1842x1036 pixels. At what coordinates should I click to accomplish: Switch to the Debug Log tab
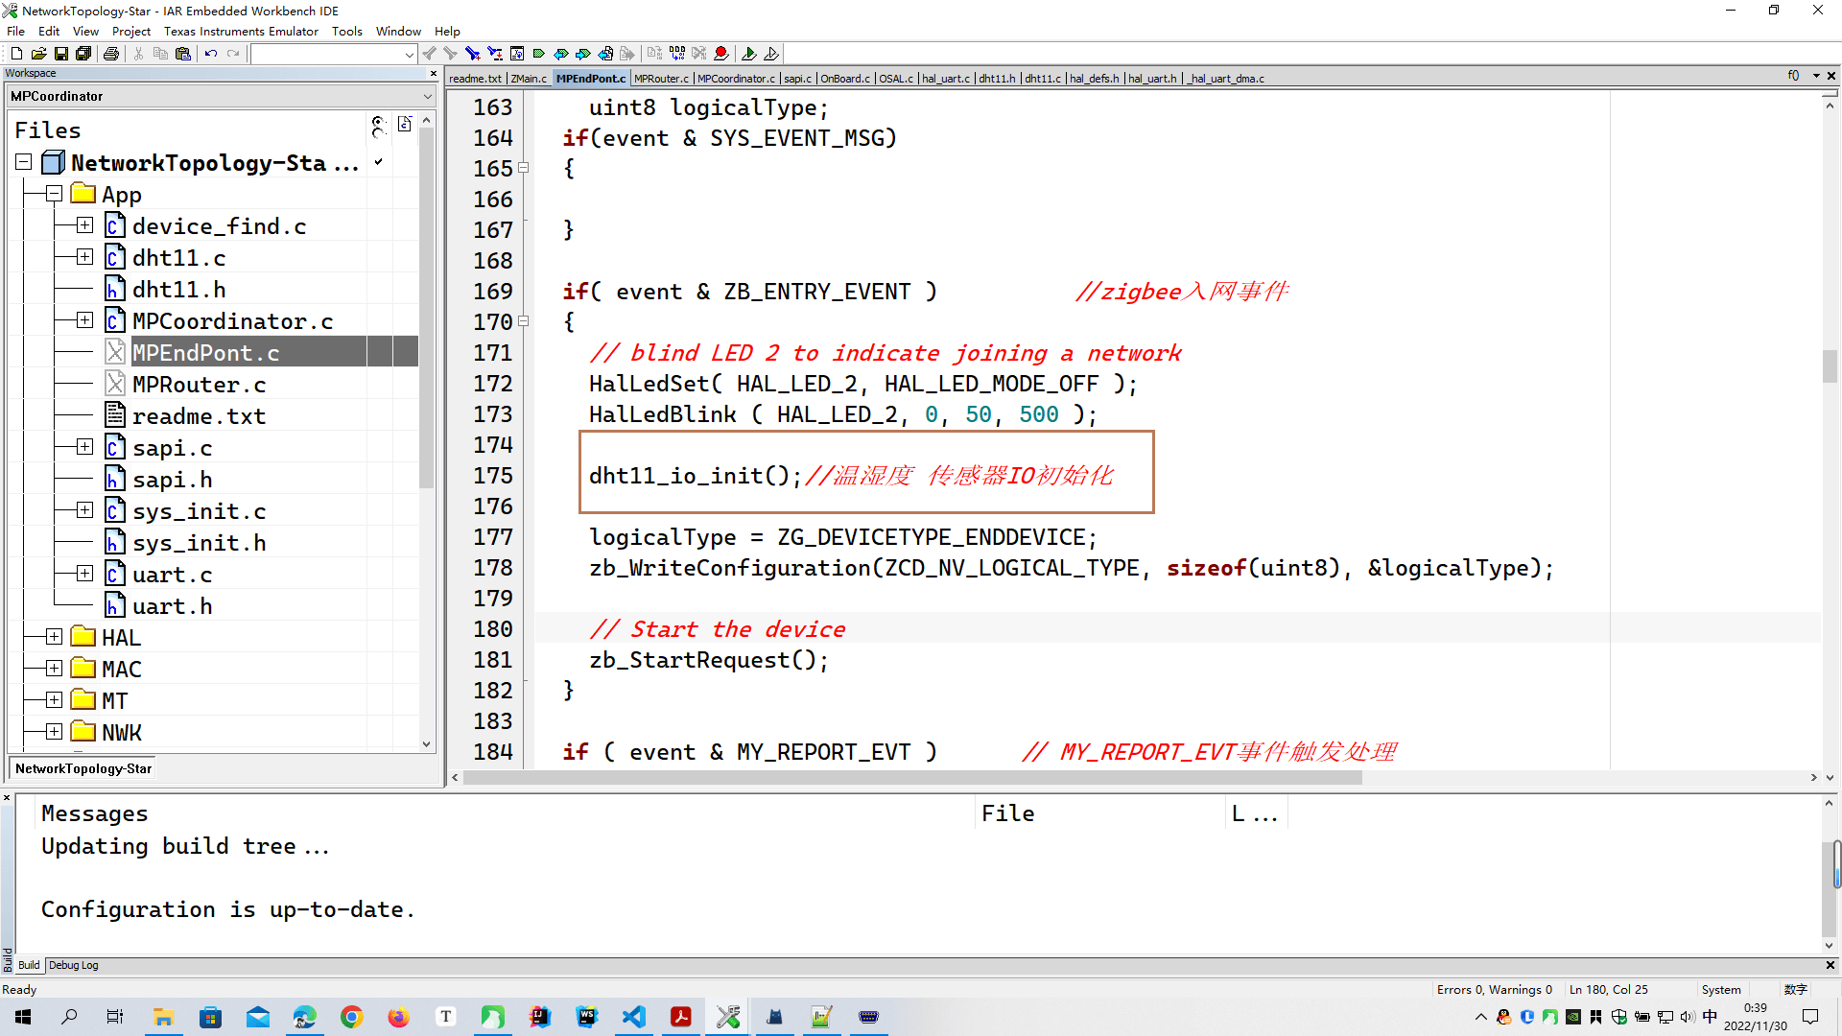[74, 965]
